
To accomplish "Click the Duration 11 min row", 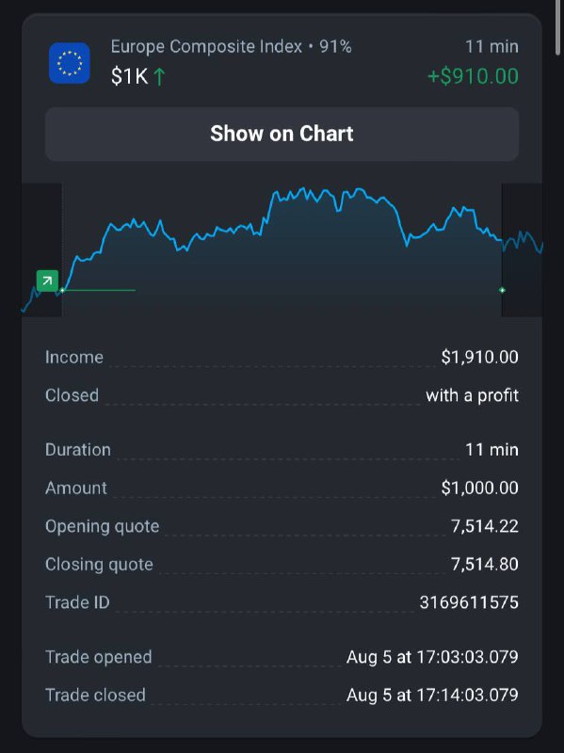I will [x=282, y=450].
